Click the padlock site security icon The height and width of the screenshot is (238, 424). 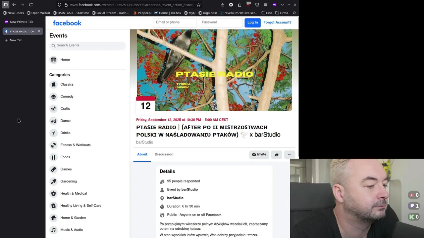click(66, 5)
